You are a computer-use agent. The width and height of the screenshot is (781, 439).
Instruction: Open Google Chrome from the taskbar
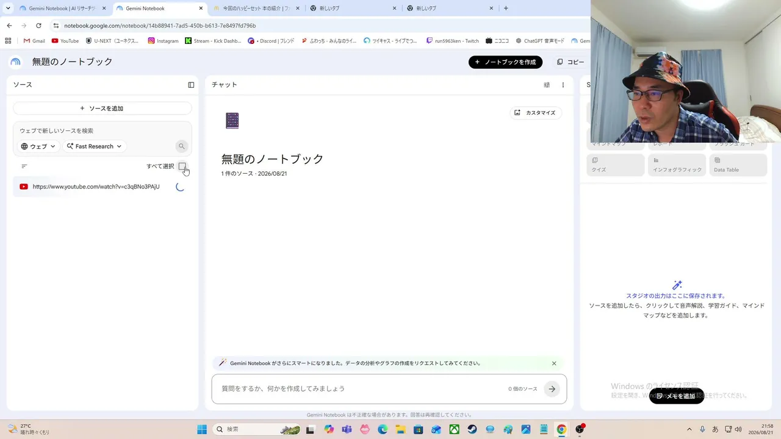561,429
